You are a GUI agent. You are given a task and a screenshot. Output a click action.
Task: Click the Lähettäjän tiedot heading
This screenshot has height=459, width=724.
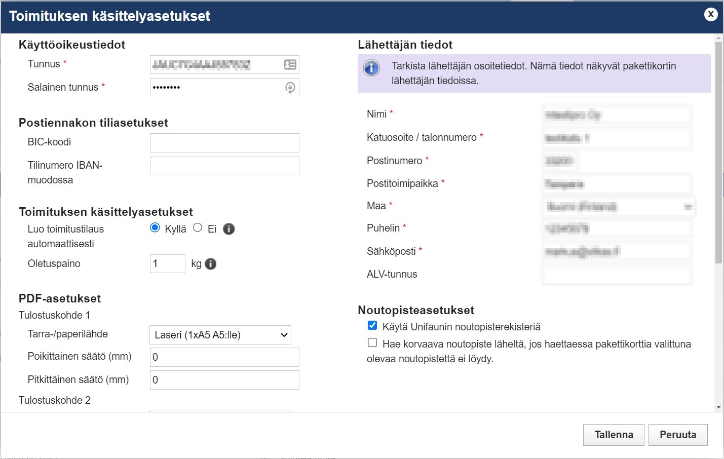405,45
